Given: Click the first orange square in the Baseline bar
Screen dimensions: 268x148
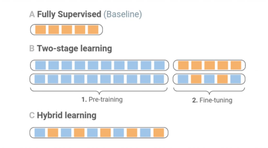Looking at the screenshot, I should coord(40,30).
